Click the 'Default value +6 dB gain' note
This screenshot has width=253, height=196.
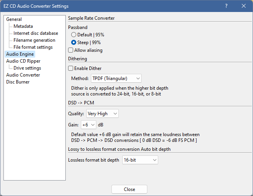[135, 137]
